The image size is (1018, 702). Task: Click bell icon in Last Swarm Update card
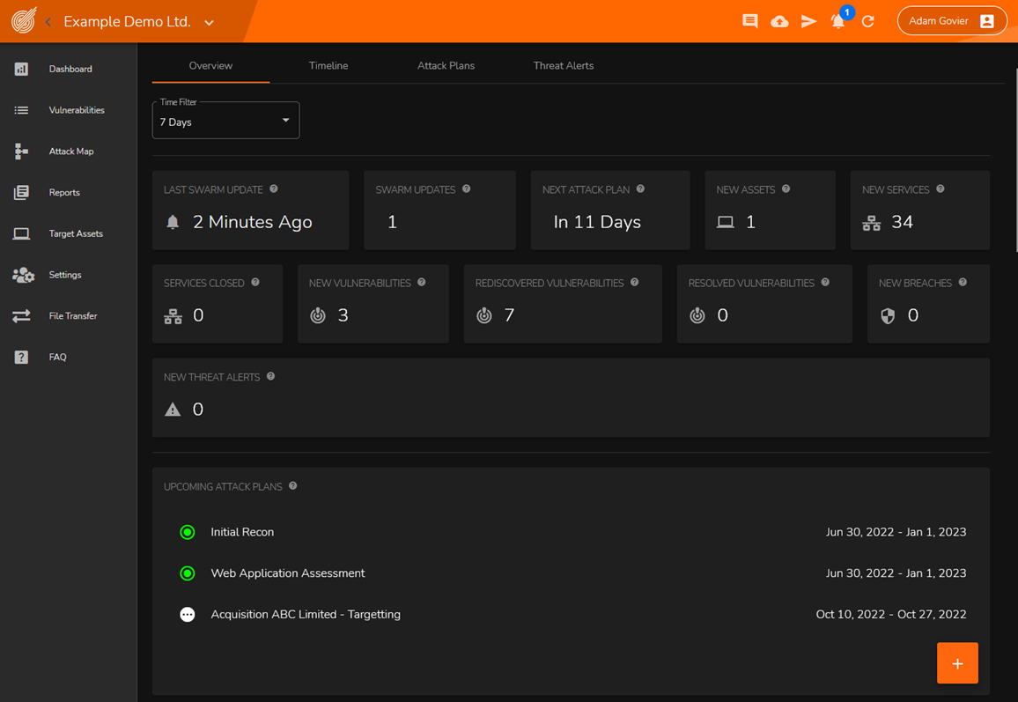click(x=173, y=222)
